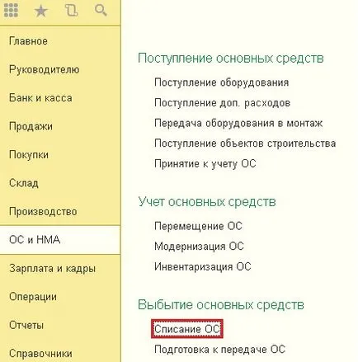Select Банк и касса section

tap(40, 98)
